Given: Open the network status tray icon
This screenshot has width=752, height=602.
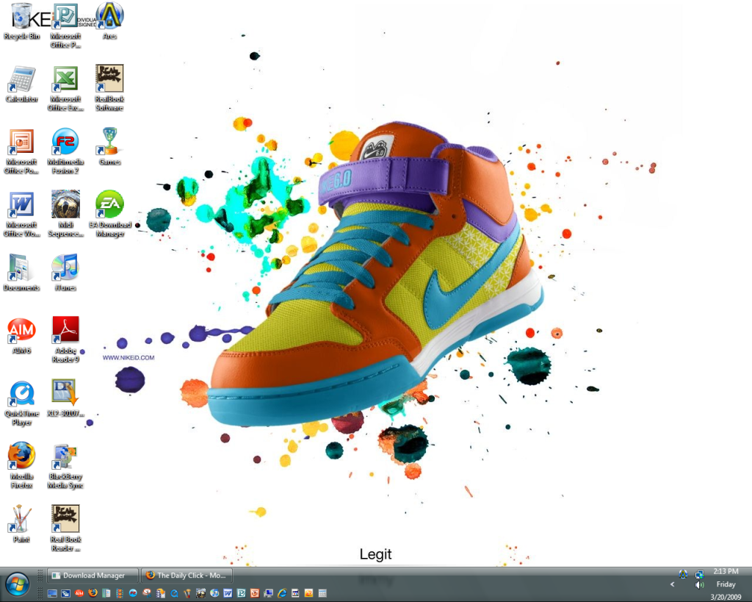Looking at the screenshot, I should point(700,574).
